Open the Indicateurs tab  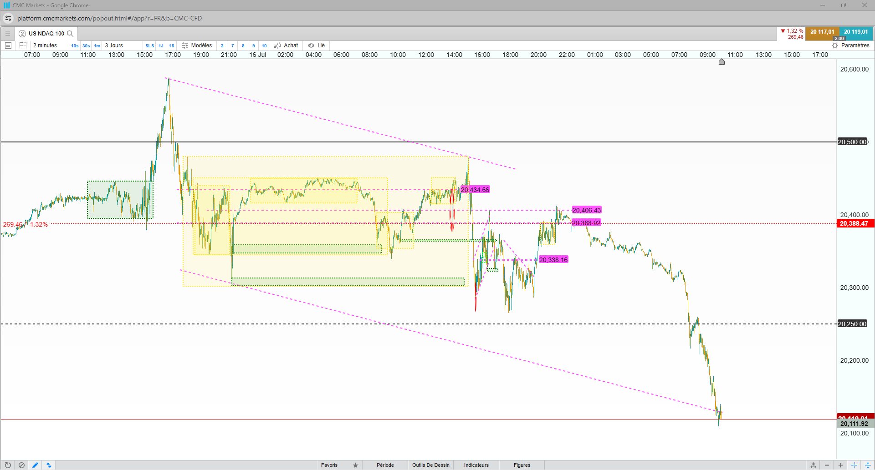click(x=476, y=465)
